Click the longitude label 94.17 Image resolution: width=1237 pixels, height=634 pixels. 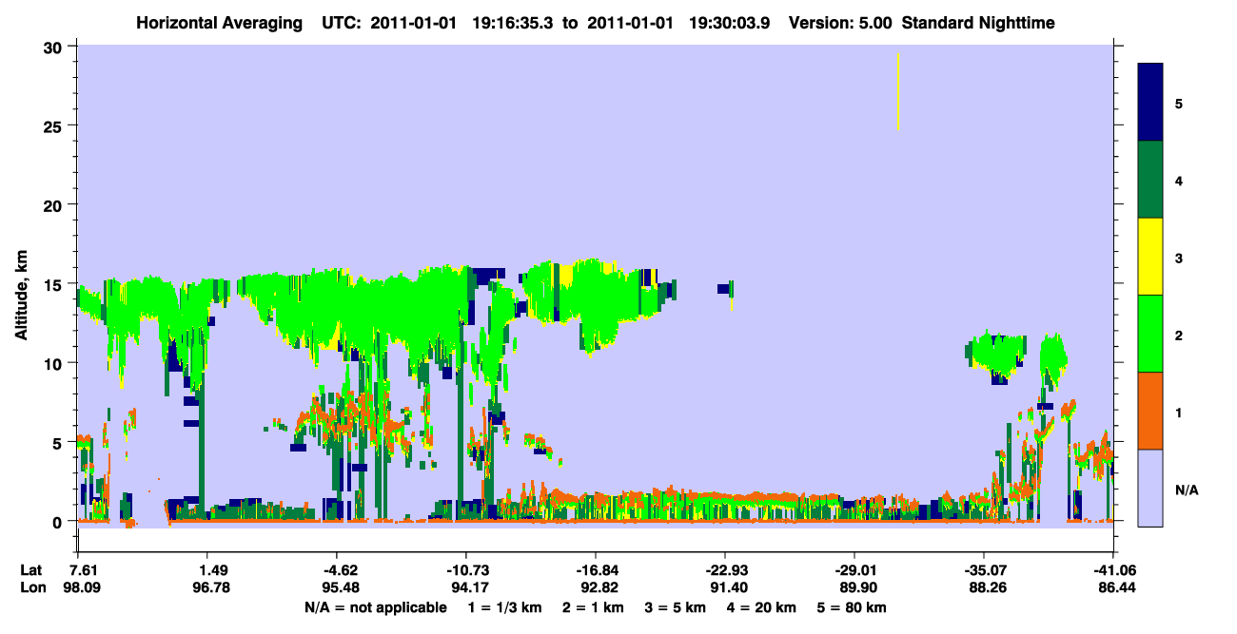466,587
